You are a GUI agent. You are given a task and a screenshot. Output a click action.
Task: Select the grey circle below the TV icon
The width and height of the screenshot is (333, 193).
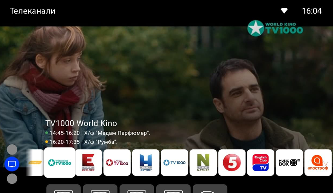point(12,179)
